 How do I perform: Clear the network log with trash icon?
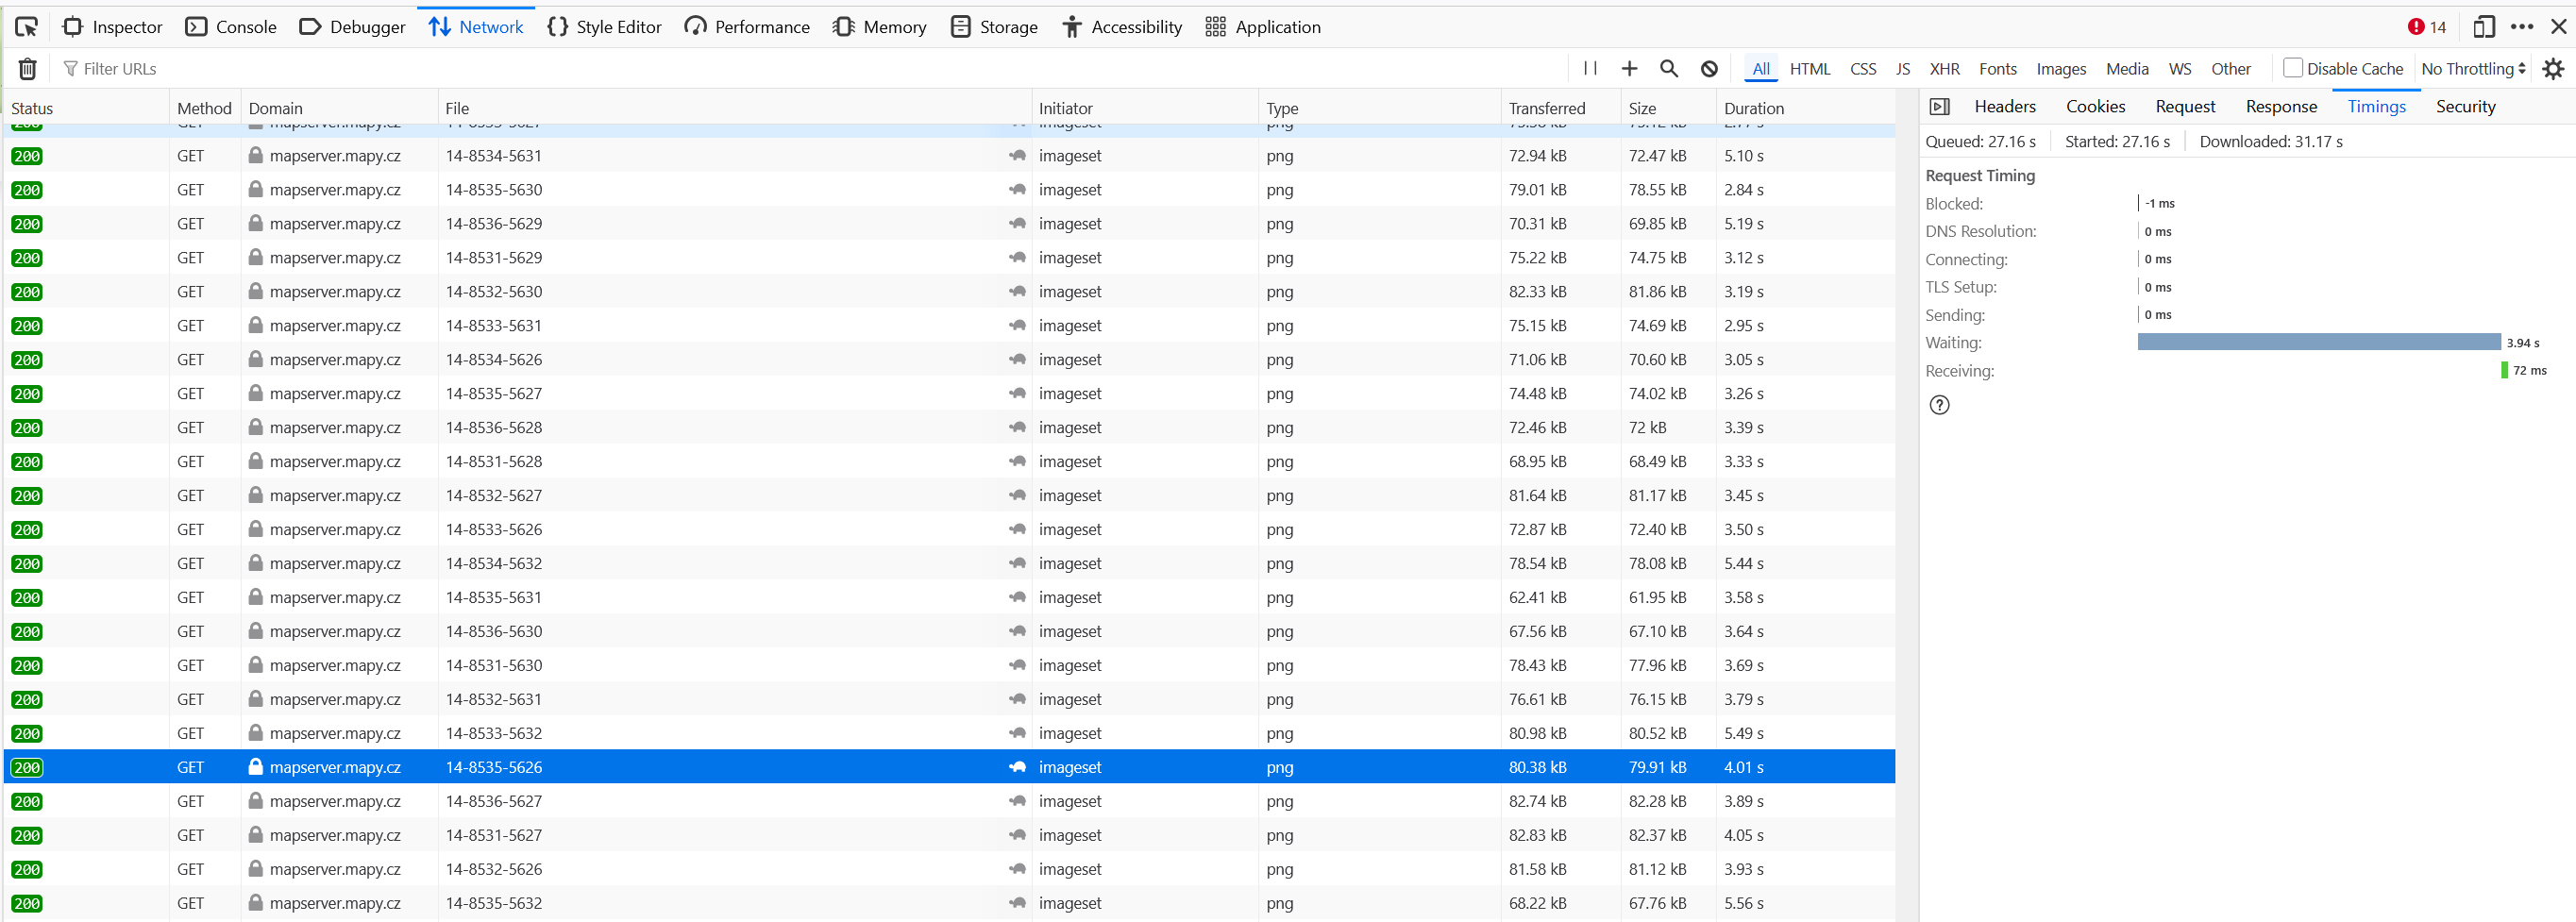28,69
